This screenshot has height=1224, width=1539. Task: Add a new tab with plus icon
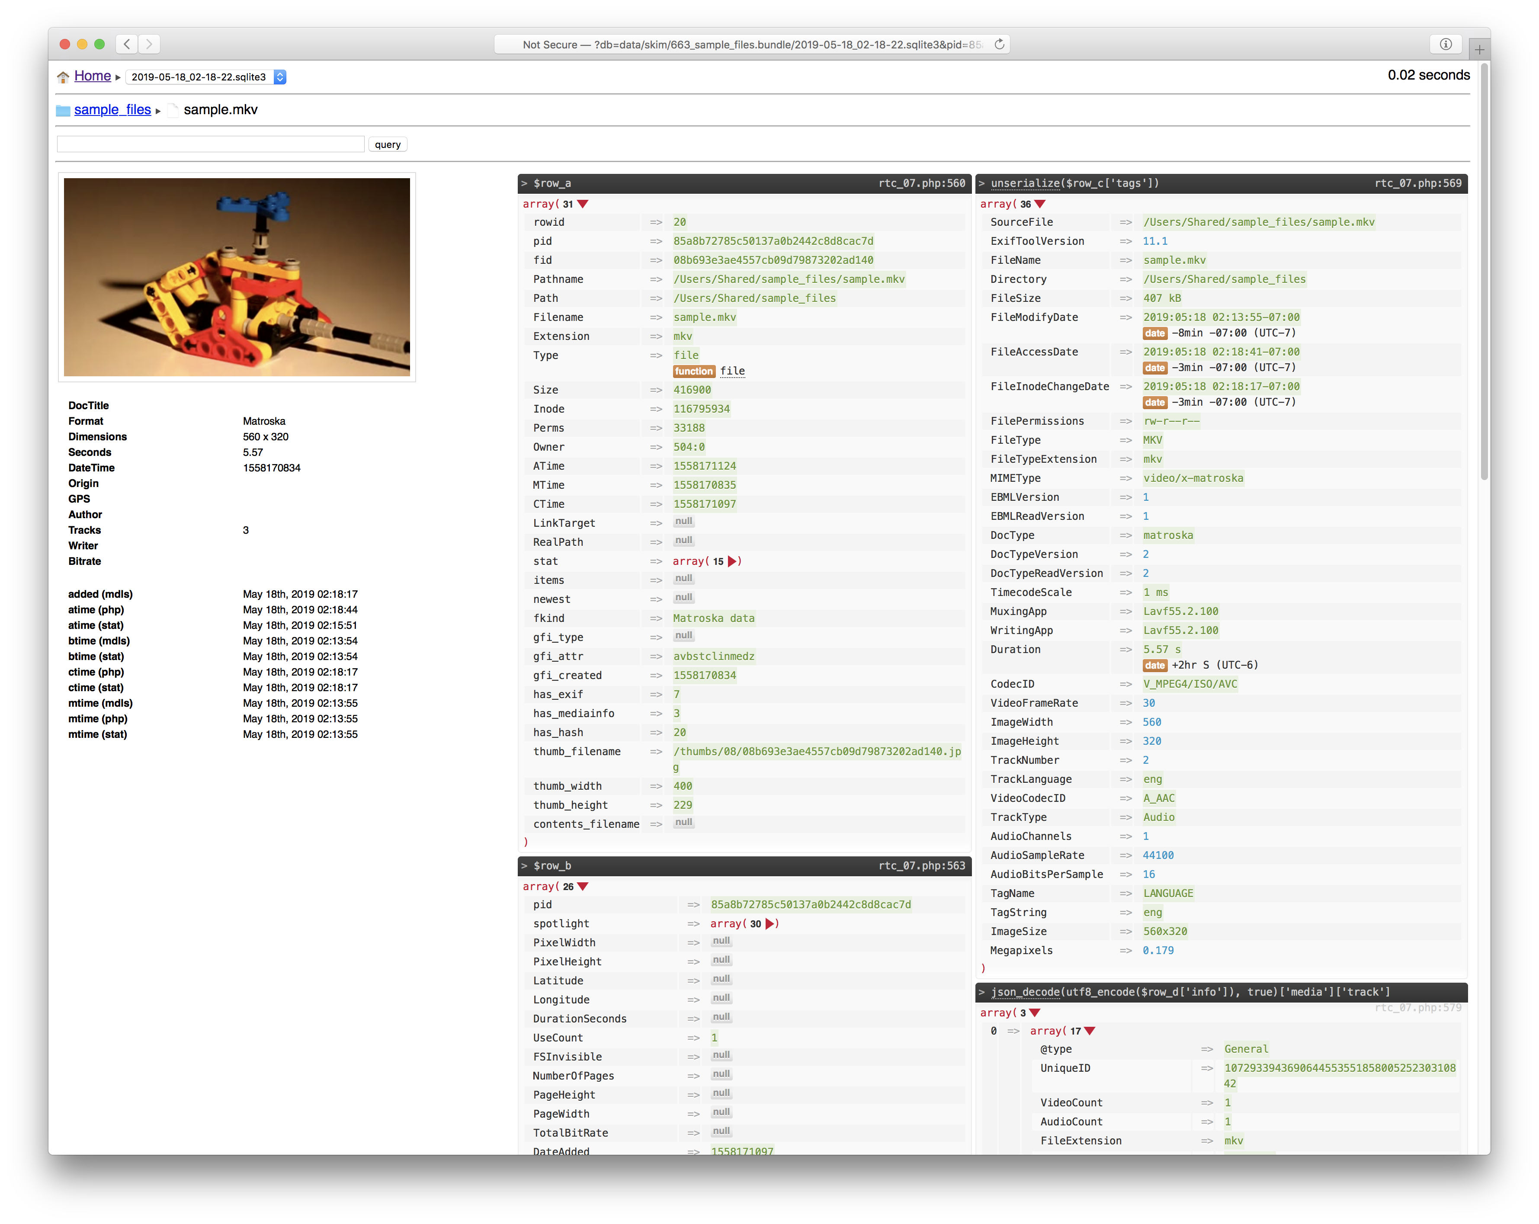coord(1479,49)
